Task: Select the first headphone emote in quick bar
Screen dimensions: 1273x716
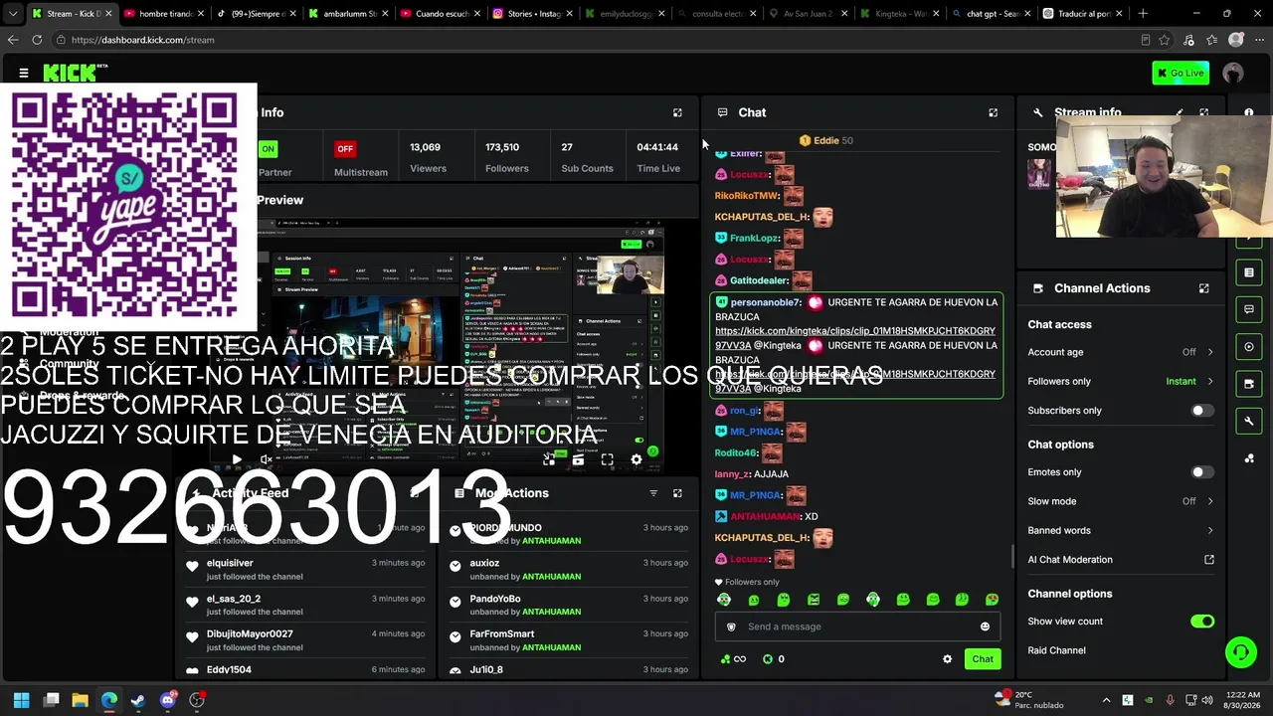Action: coord(724,600)
